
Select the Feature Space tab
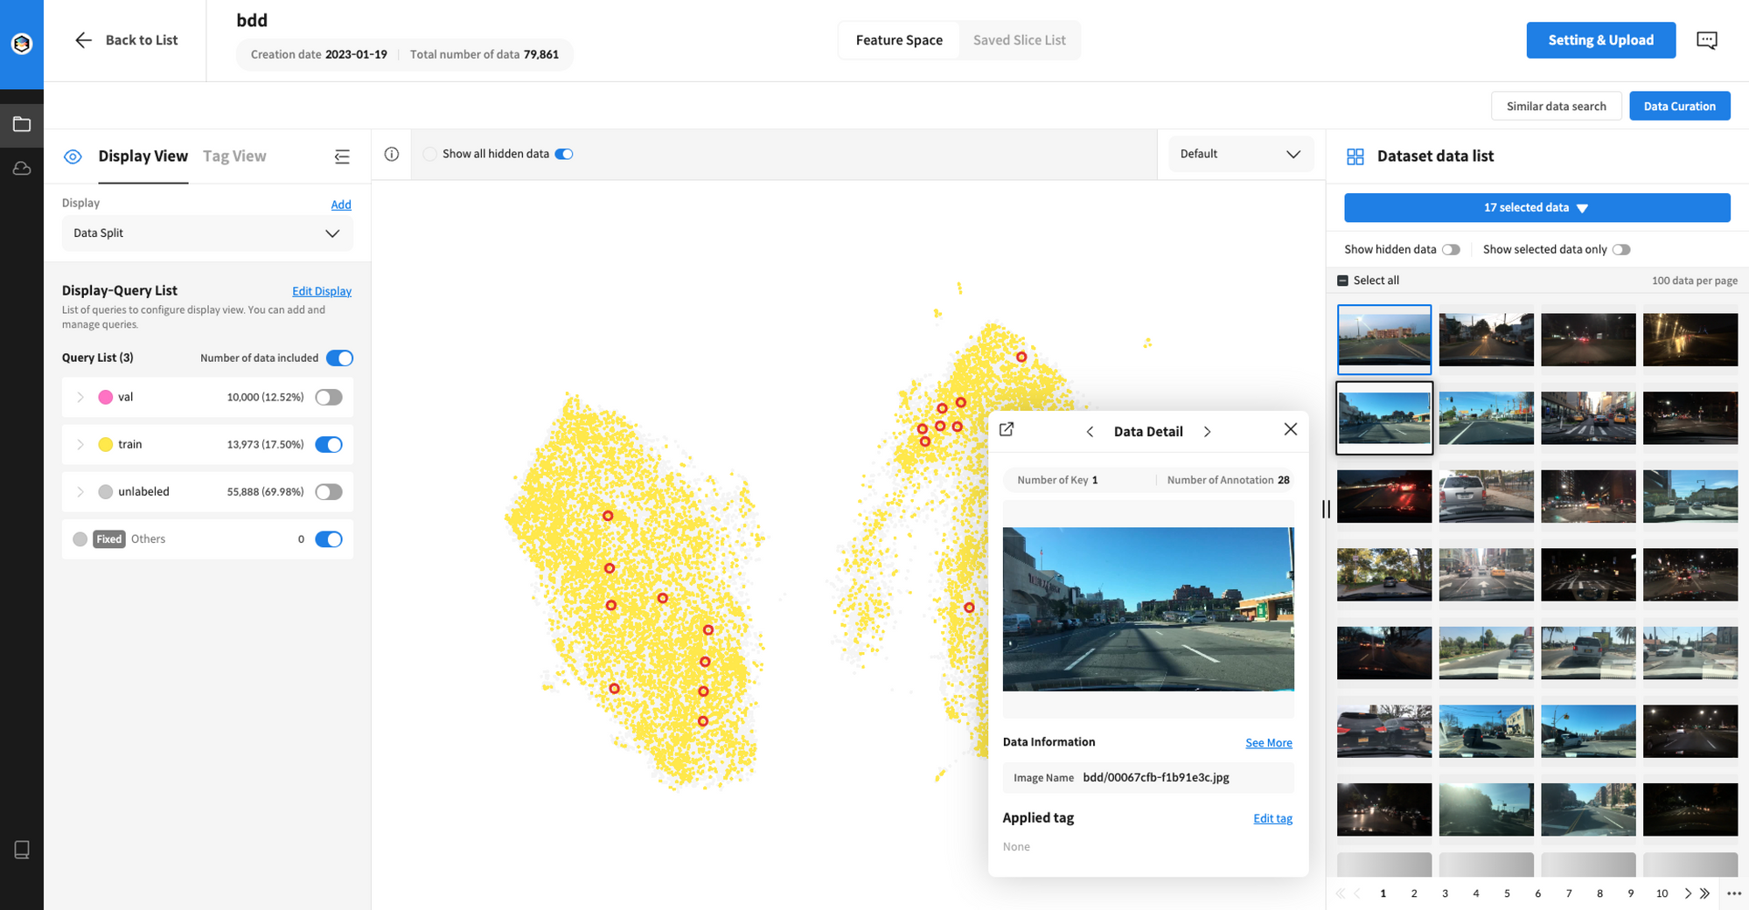pos(899,40)
